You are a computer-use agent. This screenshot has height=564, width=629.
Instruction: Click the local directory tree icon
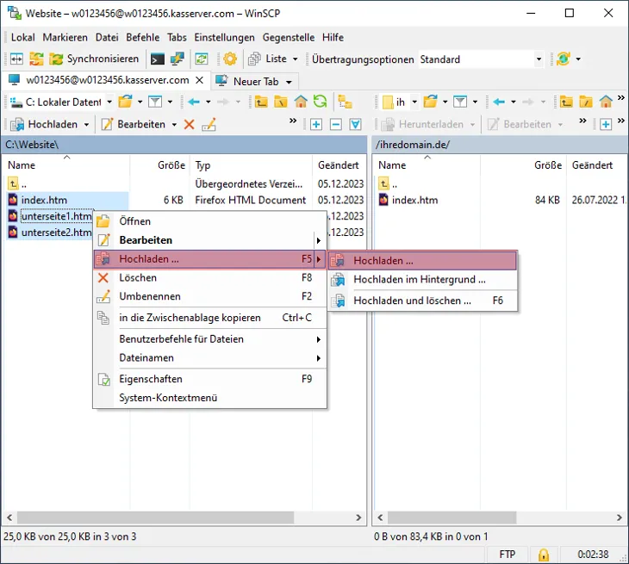pyautogui.click(x=345, y=102)
